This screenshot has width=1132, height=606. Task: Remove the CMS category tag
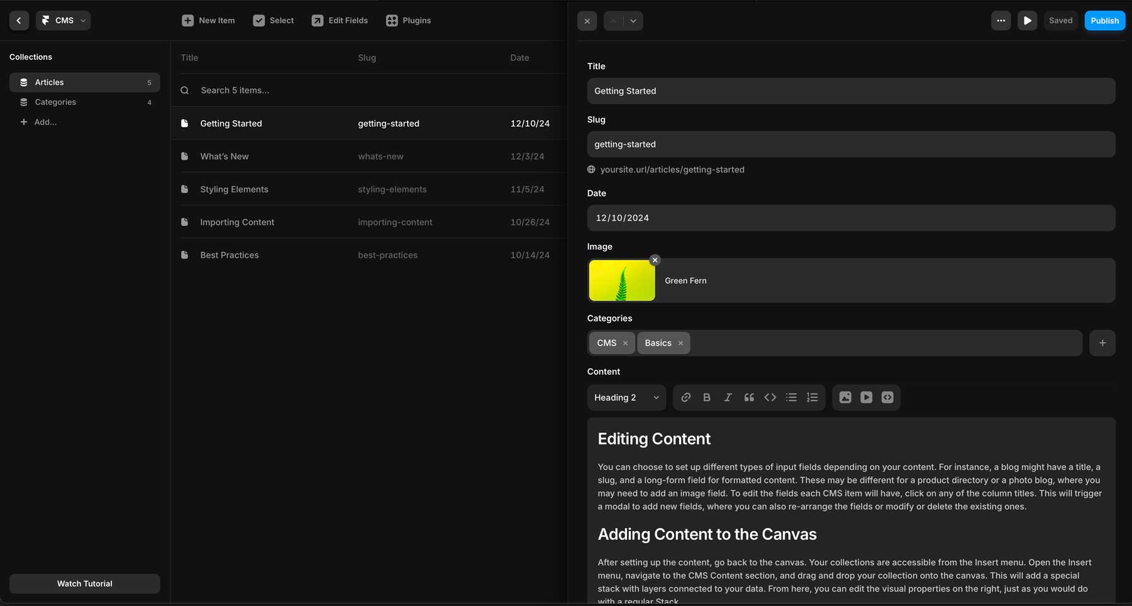pyautogui.click(x=625, y=343)
